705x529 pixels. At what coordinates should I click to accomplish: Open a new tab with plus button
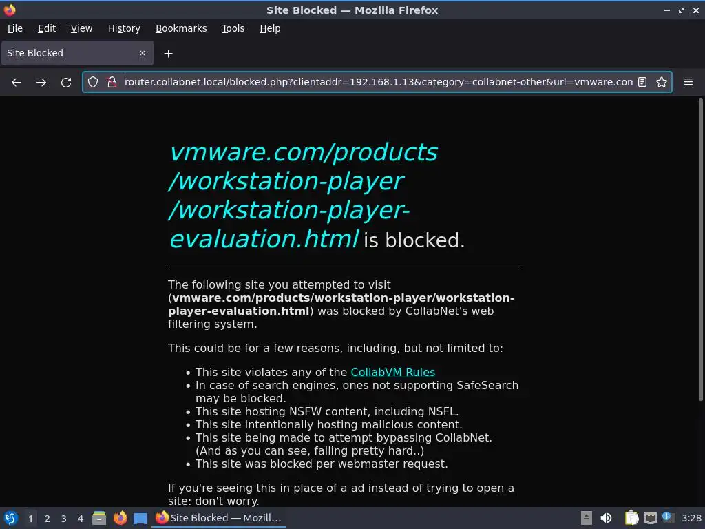pyautogui.click(x=168, y=54)
